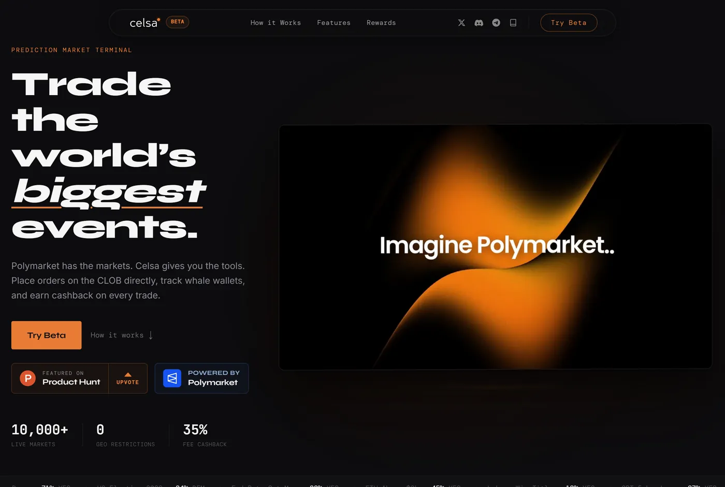This screenshot has height=487, width=725.
Task: Play the Imagine Polymarket video preview
Action: point(496,247)
